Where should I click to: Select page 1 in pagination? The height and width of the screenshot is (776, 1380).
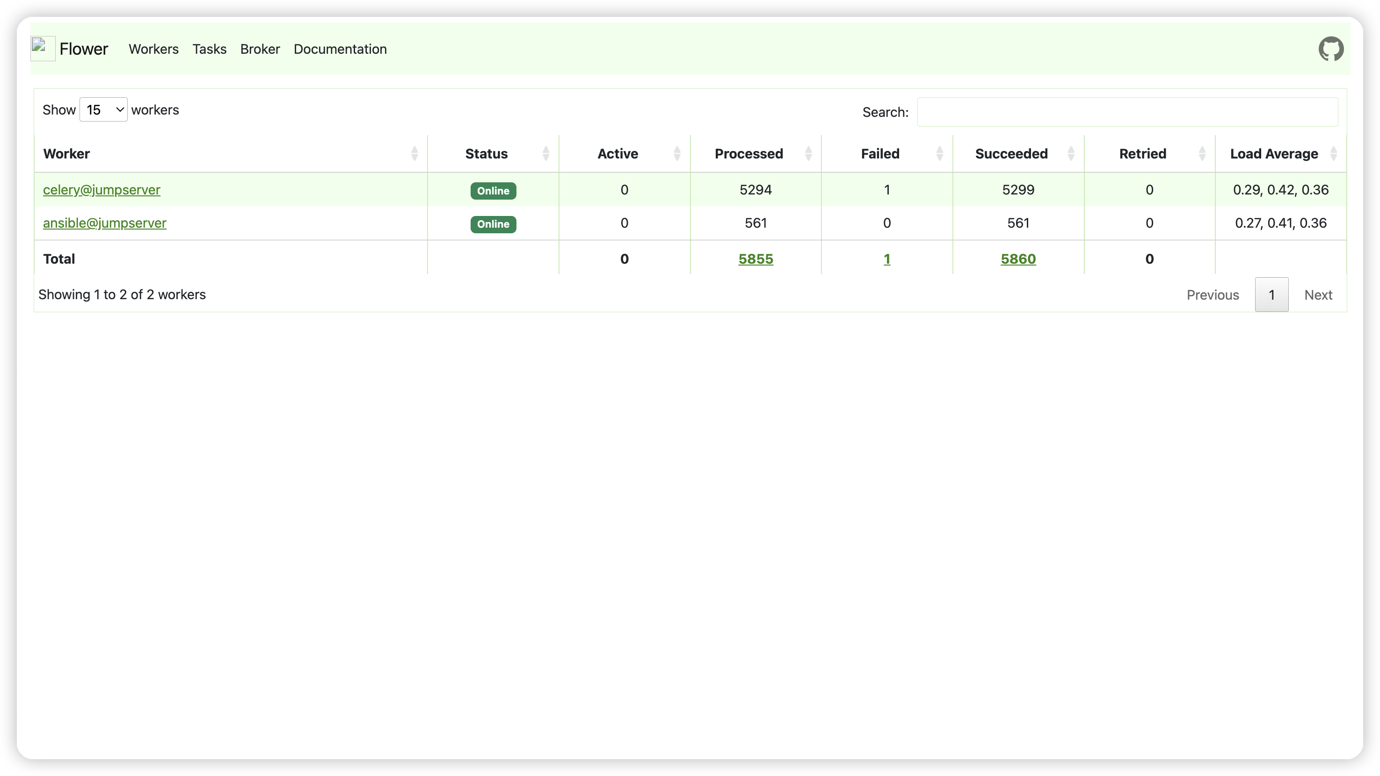point(1271,295)
